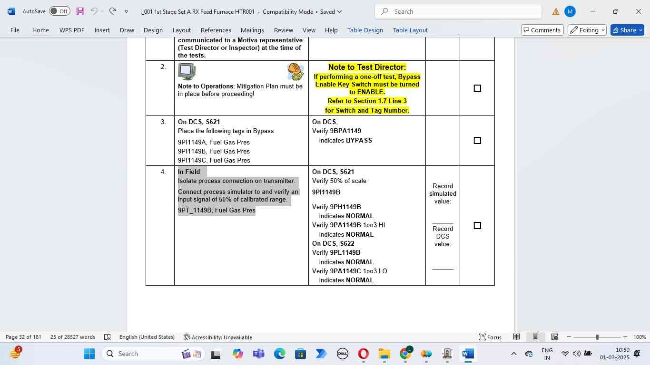
Task: Select the Print Layout view icon
Action: point(535,337)
